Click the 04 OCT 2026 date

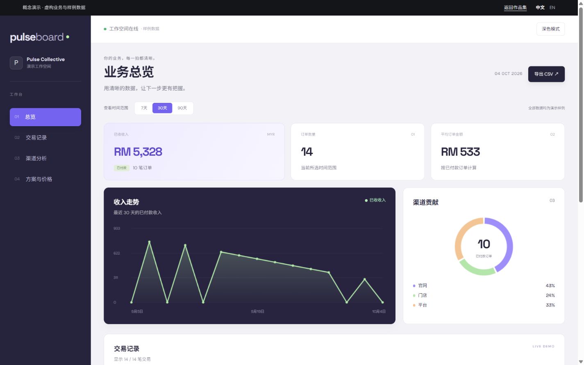click(x=508, y=74)
